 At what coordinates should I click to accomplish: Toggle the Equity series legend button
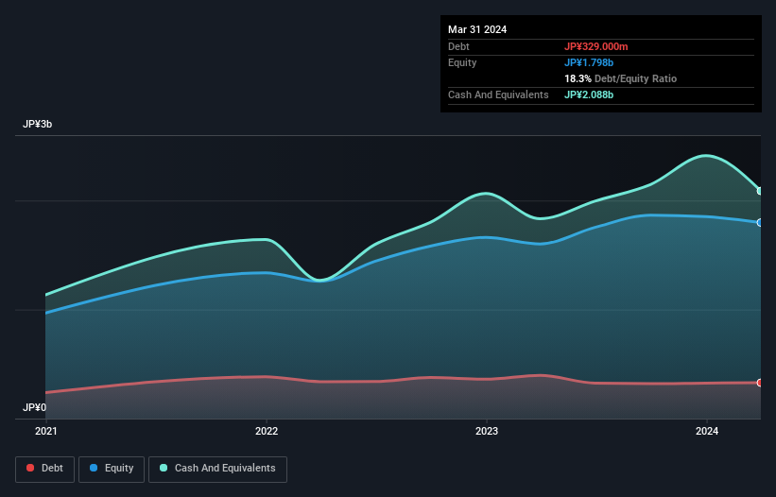(x=112, y=469)
